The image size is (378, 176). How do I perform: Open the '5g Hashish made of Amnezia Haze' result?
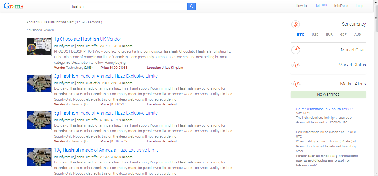tap(106, 113)
